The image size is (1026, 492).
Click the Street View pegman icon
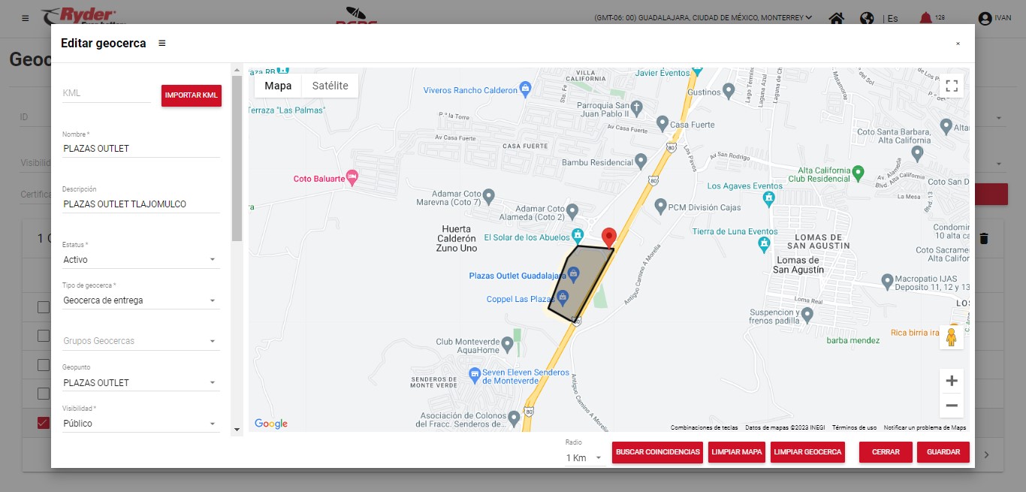(x=952, y=337)
